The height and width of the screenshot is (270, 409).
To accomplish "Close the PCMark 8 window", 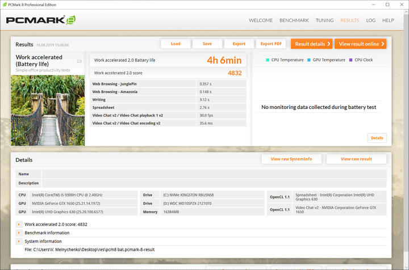I will [402, 5].
